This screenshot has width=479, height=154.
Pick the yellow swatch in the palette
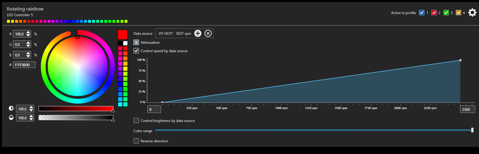coord(125,69)
